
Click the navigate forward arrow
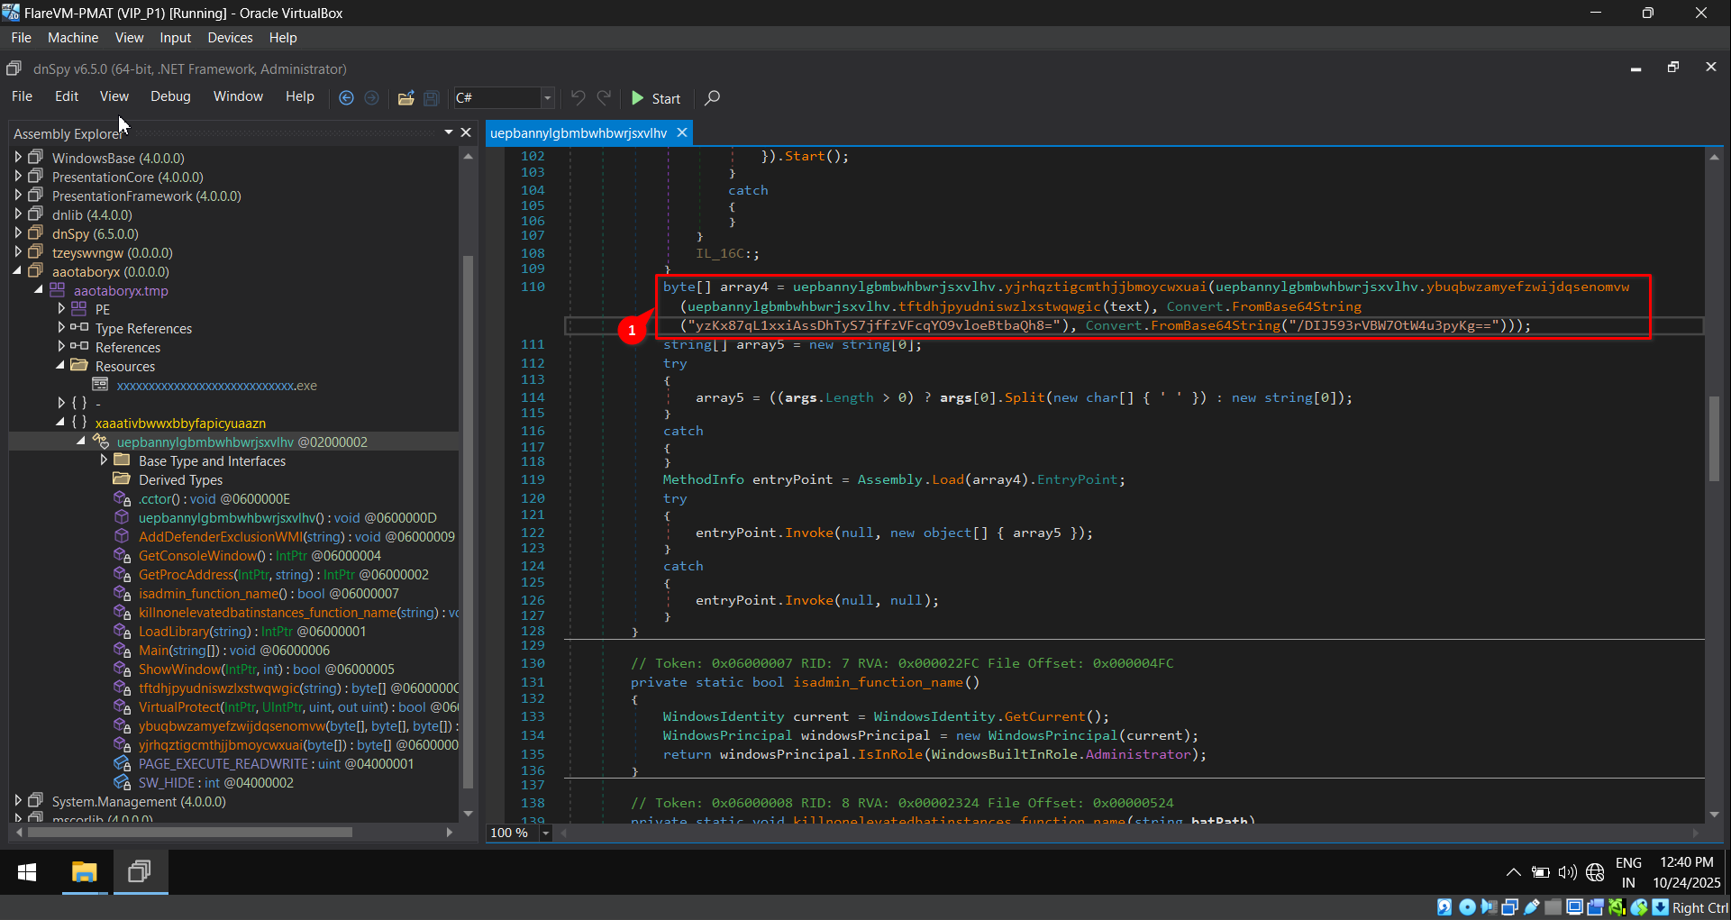tap(371, 98)
